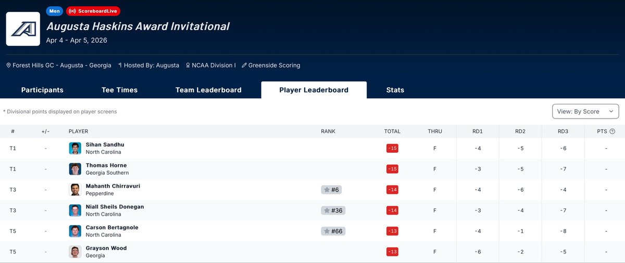Viewport: 625px width, 263px height.
Task: Click Thomas Horne's -15 total score
Action: 392,169
